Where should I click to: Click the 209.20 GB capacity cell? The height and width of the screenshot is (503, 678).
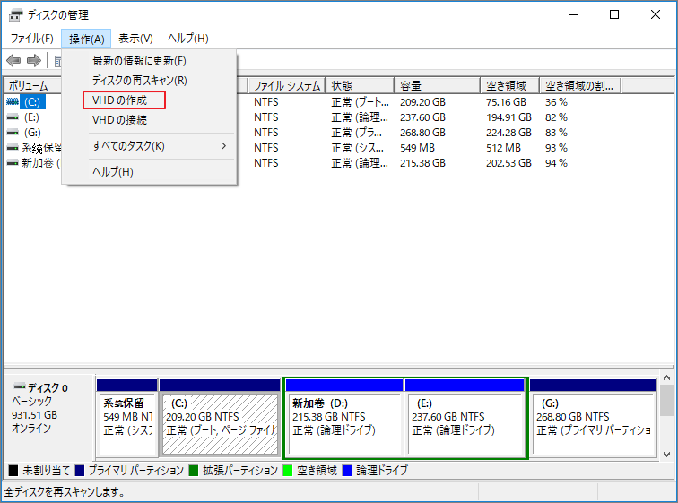pyautogui.click(x=422, y=102)
